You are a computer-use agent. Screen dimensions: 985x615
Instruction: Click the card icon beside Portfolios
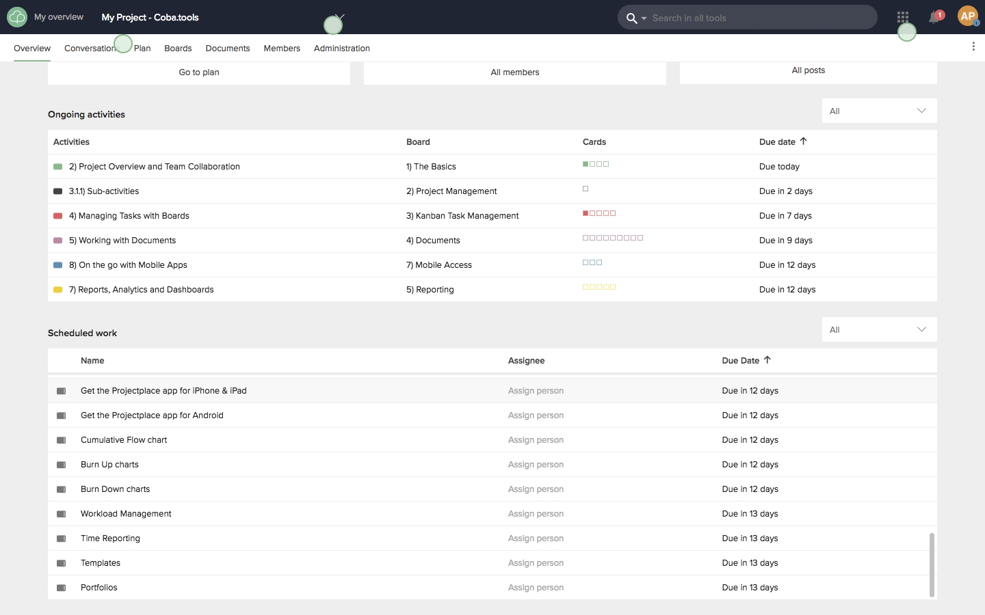[x=61, y=588]
